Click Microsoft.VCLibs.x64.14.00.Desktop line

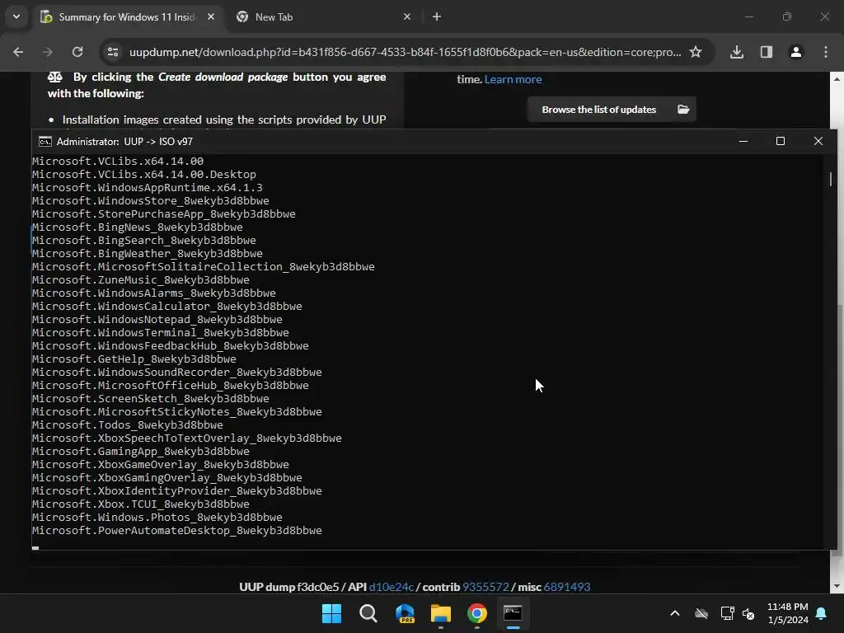[143, 175]
